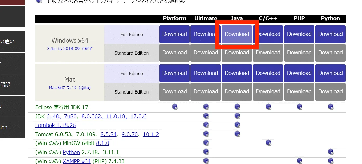Viewport: 362px width, 164px height.
Task: Click the 'C/C++' column header
Action: 268,18
